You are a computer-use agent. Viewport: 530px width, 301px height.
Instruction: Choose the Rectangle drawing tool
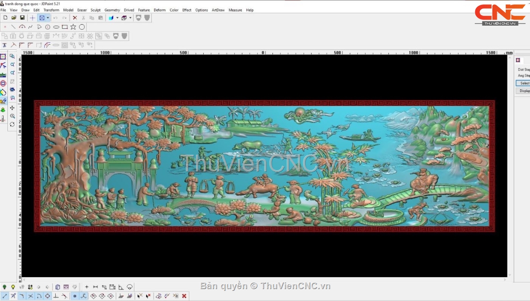[65, 27]
